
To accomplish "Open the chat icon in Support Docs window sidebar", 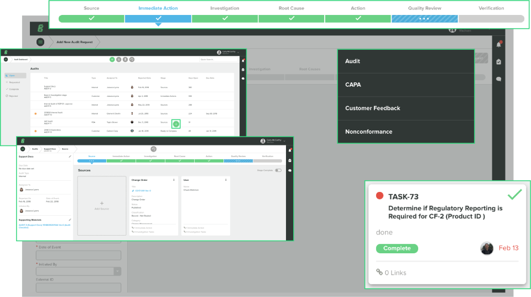I will (290, 170).
